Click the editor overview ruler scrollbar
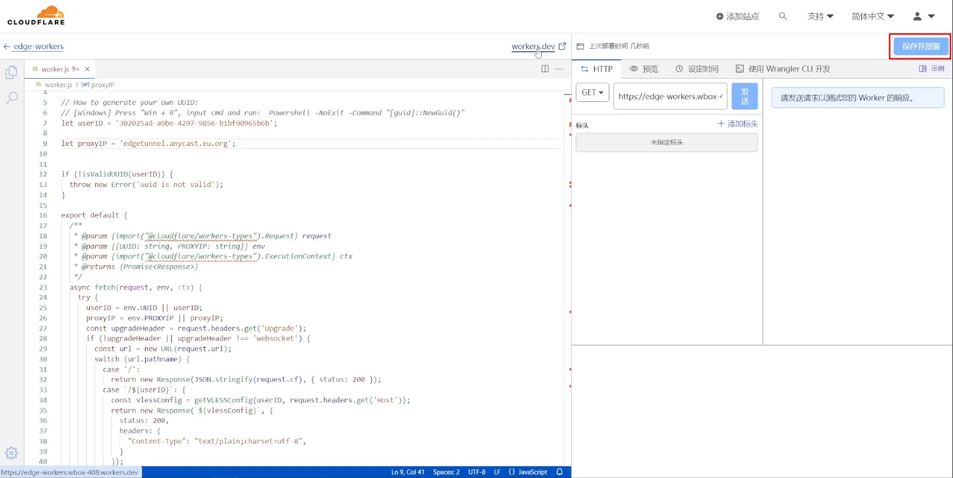Viewport: 953px width, 478px height. pyautogui.click(x=568, y=279)
